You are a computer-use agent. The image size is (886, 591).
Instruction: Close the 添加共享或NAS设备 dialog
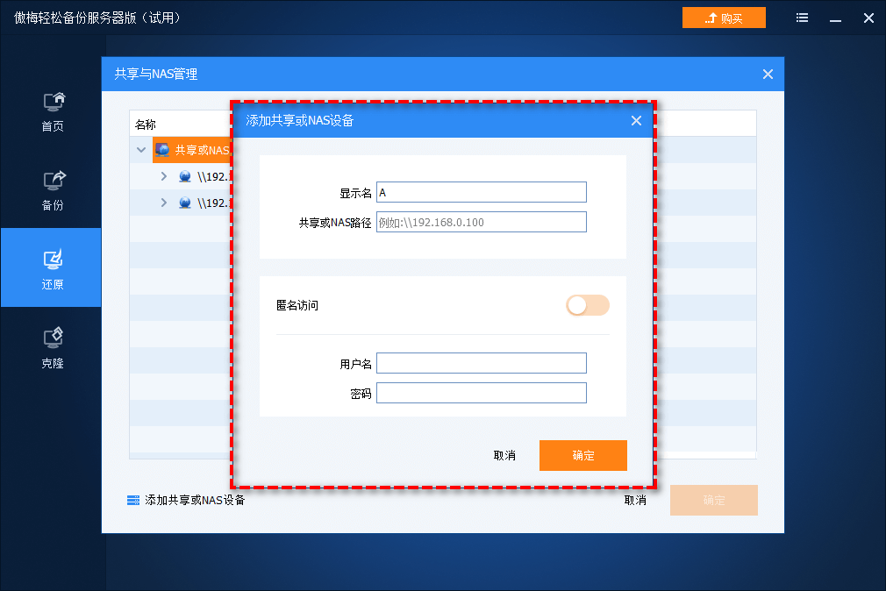pos(636,120)
